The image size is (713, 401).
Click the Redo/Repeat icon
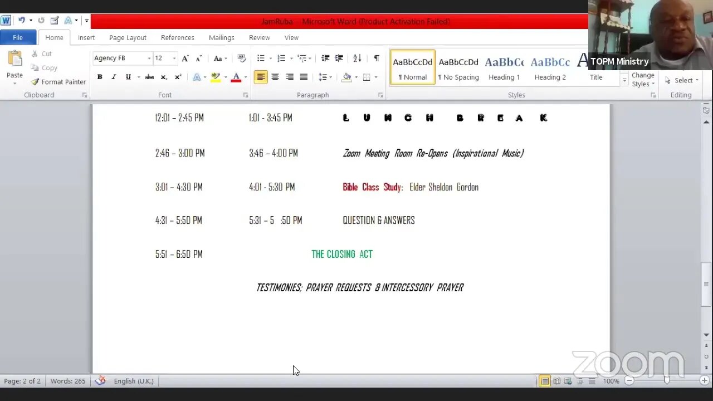(41, 21)
